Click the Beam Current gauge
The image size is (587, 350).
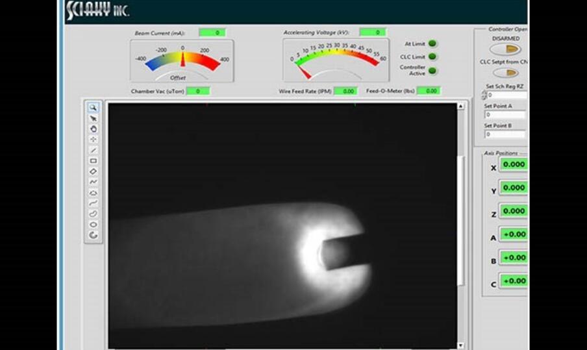point(182,60)
